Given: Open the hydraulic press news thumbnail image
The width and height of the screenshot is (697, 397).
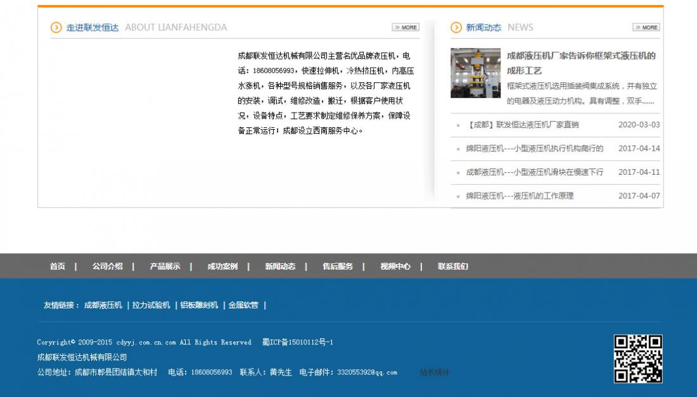Looking at the screenshot, I should pyautogui.click(x=475, y=73).
